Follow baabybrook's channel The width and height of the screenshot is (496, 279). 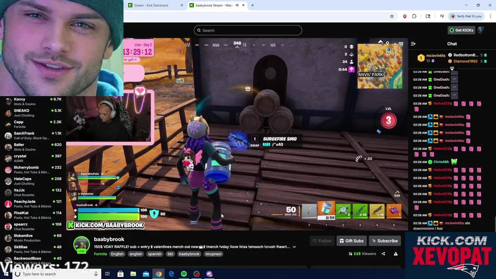click(322, 241)
